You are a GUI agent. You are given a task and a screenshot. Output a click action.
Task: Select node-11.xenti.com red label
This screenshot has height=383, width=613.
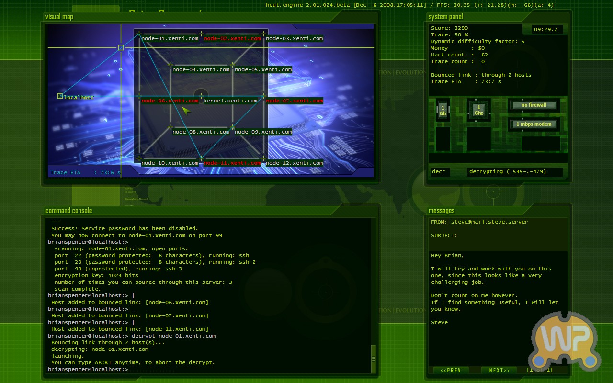tap(232, 163)
